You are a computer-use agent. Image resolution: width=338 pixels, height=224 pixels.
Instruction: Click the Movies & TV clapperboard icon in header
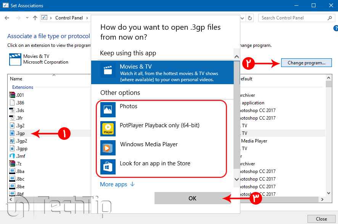click(15, 59)
